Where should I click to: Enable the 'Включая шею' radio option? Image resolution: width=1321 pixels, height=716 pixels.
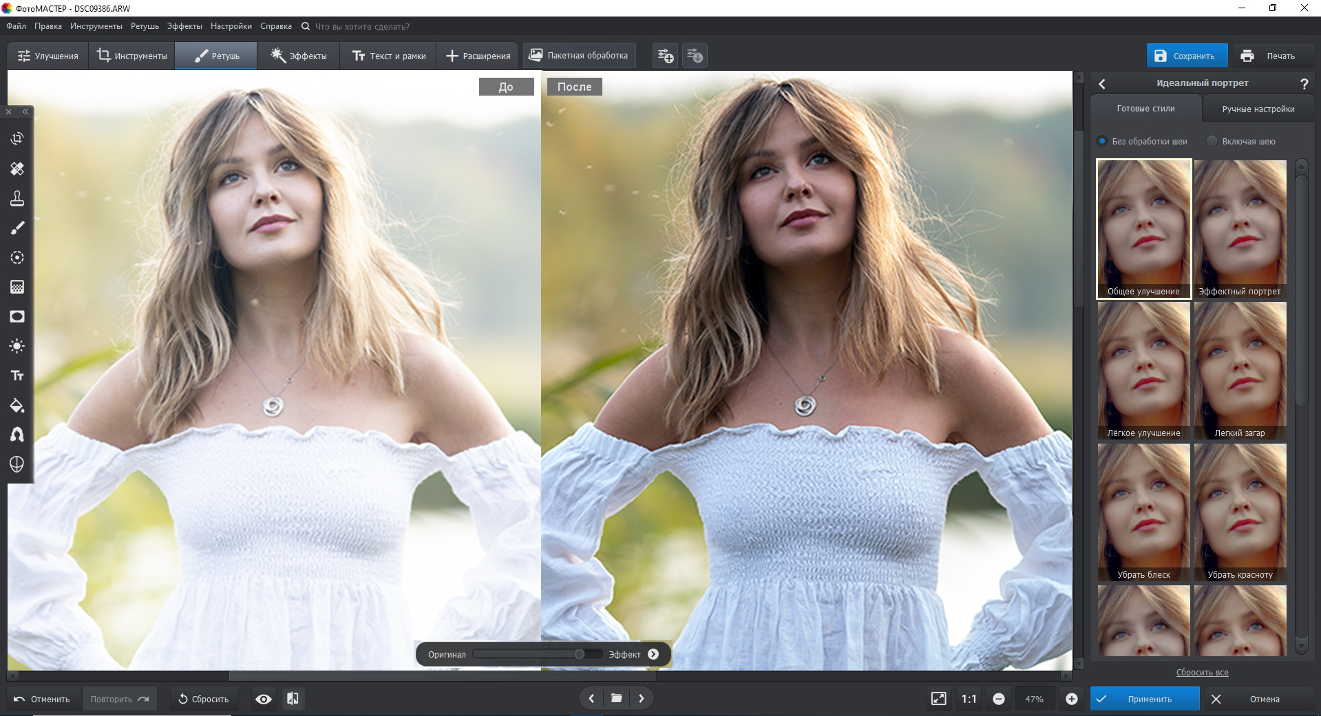pos(1212,141)
